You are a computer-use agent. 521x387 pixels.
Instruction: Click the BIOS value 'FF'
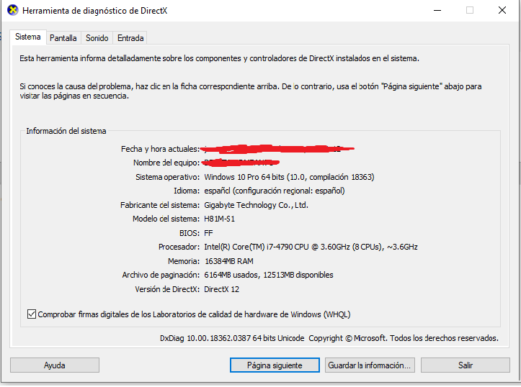[x=208, y=233]
